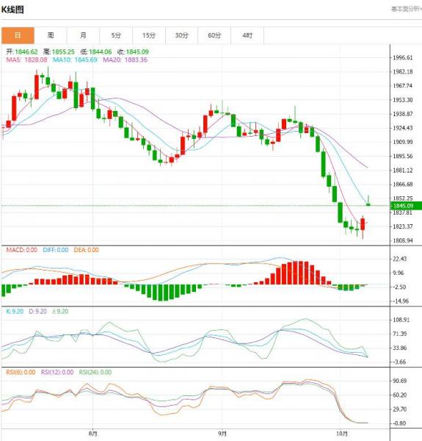Click the MACD indicator label

[x=21, y=250]
